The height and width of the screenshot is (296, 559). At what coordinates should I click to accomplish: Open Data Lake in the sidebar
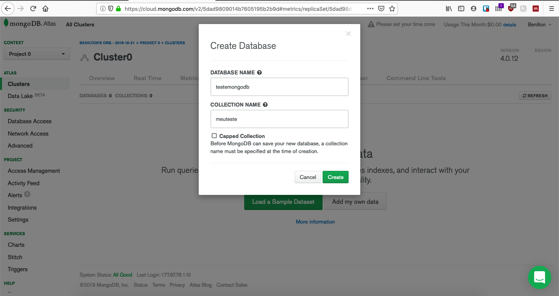coord(20,96)
